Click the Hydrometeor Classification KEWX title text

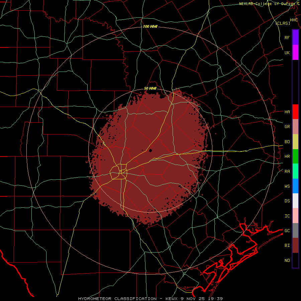pyautogui.click(x=150, y=299)
